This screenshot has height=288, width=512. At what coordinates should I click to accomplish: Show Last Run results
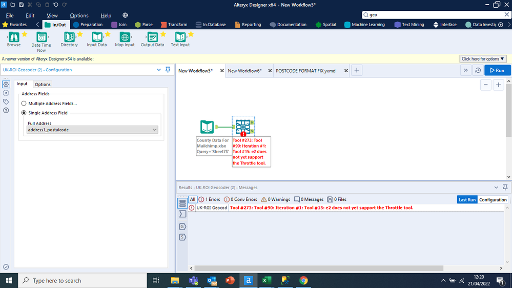click(467, 199)
